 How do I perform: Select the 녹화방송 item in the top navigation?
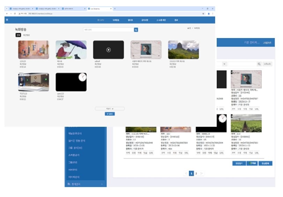[x=116, y=20]
